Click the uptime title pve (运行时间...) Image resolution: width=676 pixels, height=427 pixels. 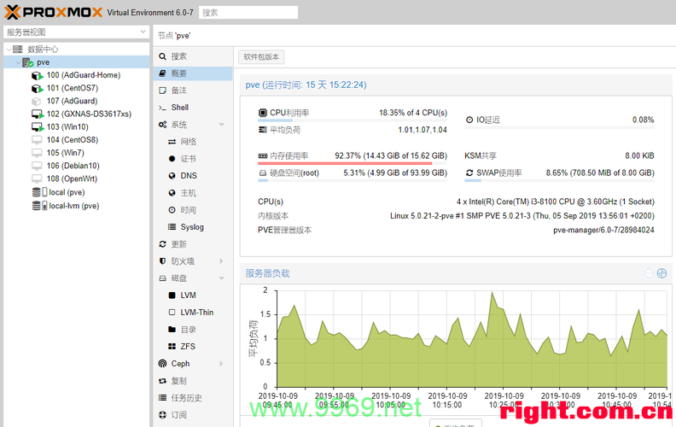click(x=306, y=85)
